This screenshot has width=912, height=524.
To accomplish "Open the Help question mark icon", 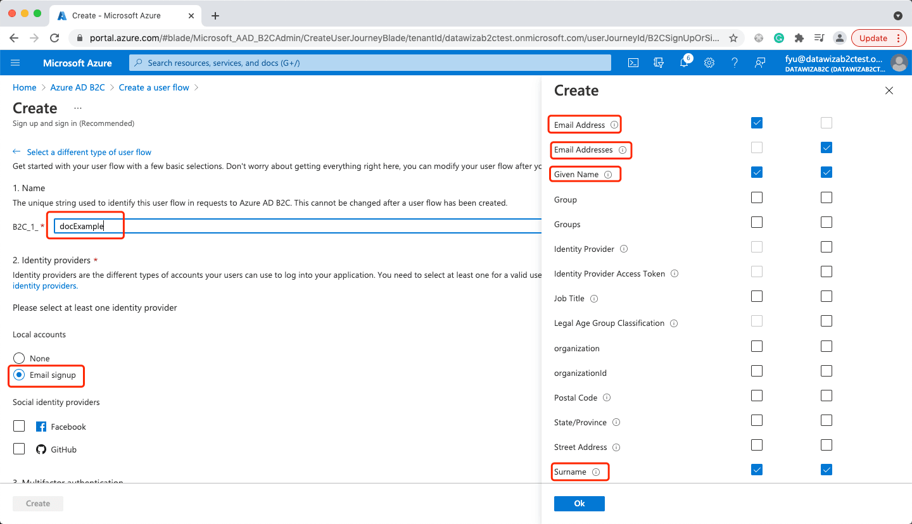I will point(735,63).
